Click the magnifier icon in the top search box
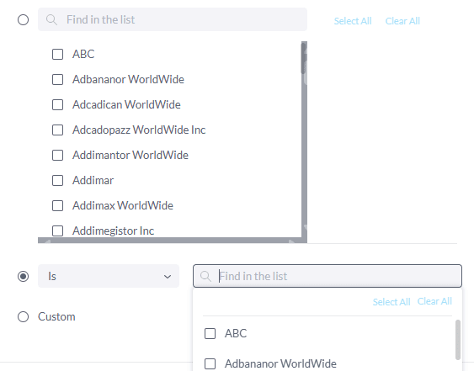 51,20
